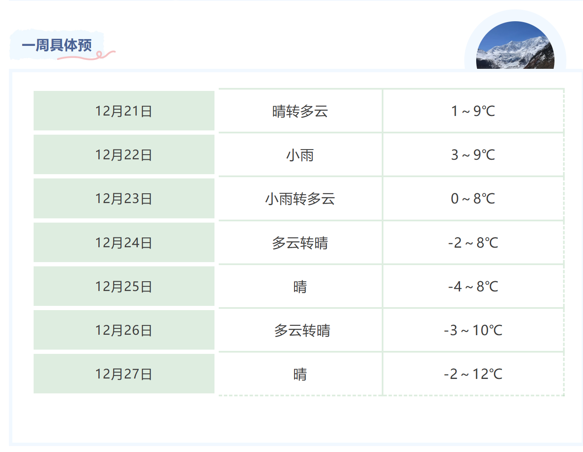583x452 pixels.
Task: Click 多云转晴 in the 12月26日 row
Action: tap(302, 331)
